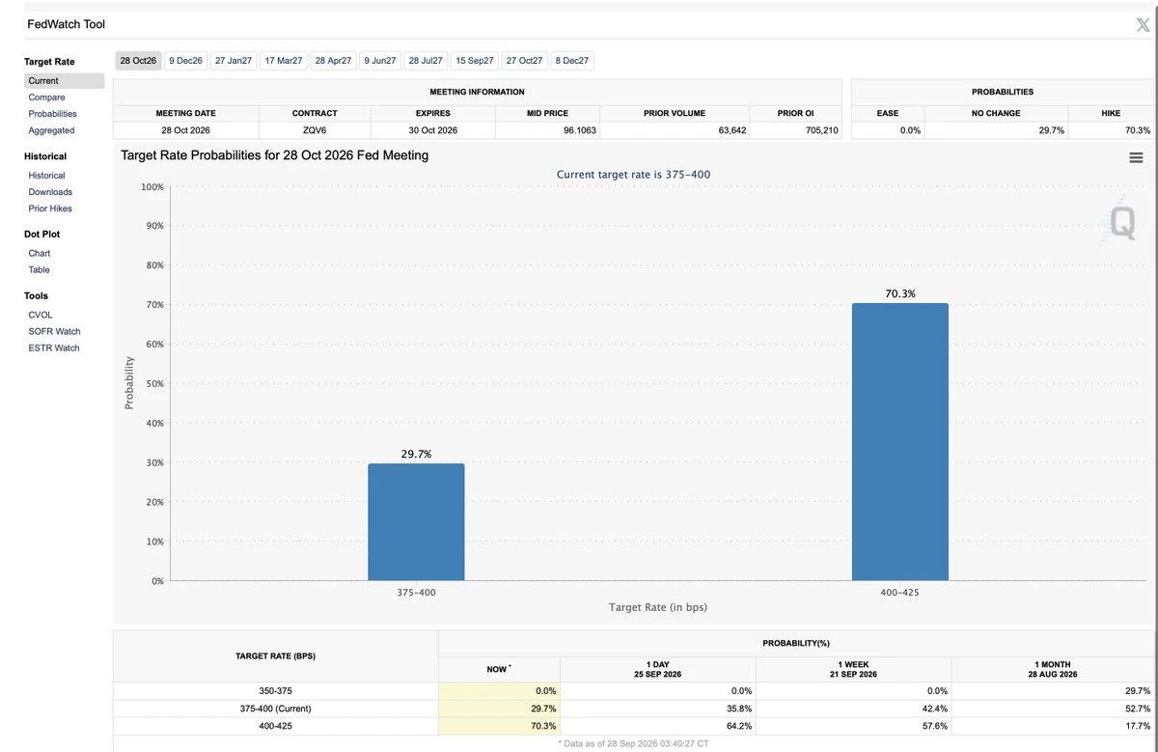Click the 1 WEEK 21 SEP 2026 column header
Viewport: 1158px width, 752px height.
click(x=853, y=669)
